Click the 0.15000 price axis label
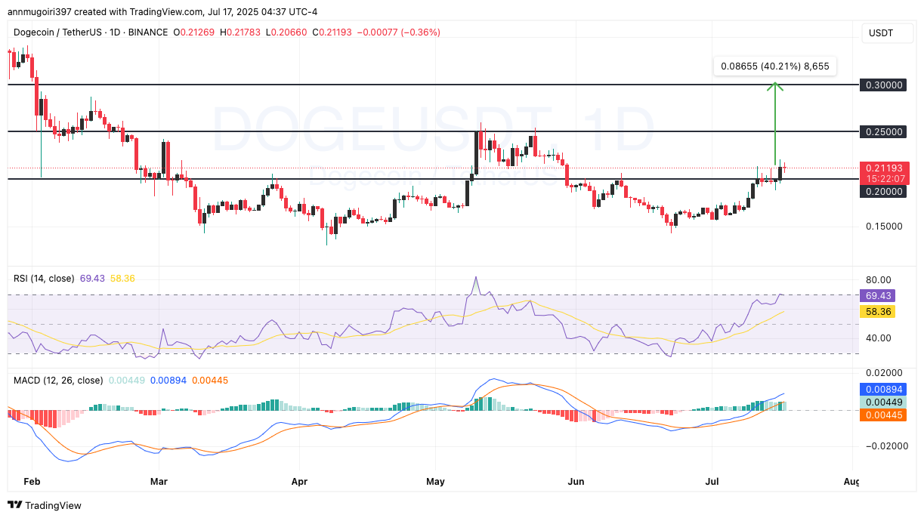Viewport: 924px width, 518px height. click(884, 226)
